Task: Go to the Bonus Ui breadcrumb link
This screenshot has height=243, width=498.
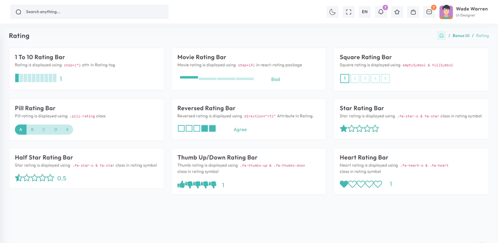Action: [460, 36]
